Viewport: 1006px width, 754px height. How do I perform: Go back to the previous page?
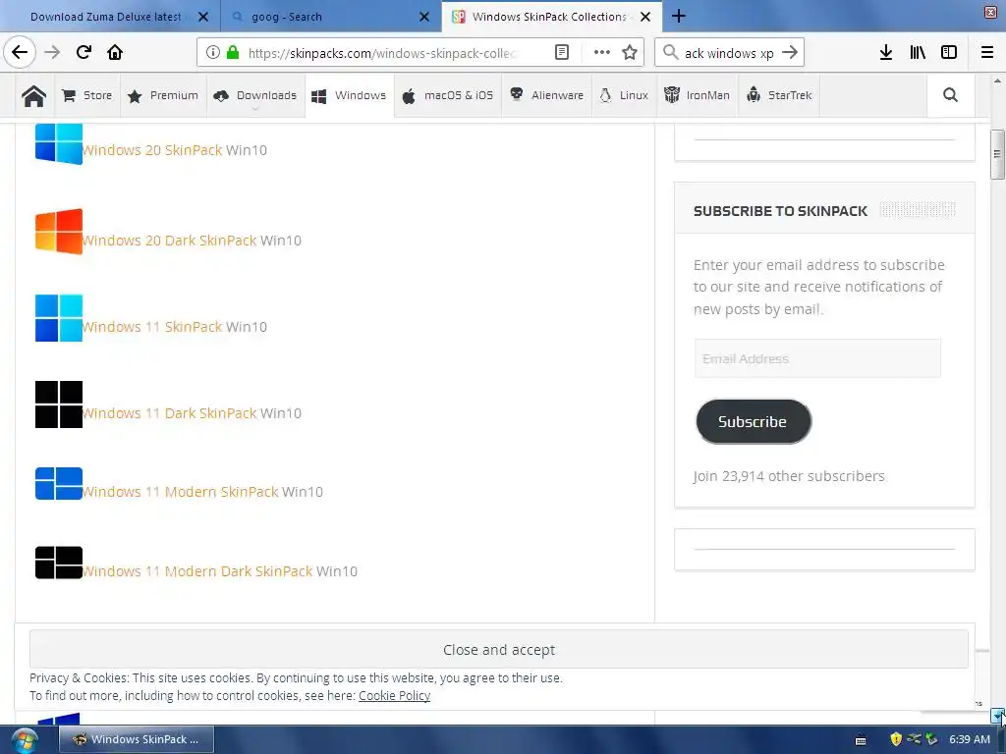coord(20,53)
